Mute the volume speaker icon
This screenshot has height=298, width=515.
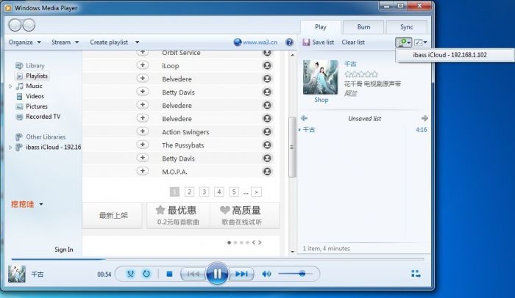[x=266, y=274]
